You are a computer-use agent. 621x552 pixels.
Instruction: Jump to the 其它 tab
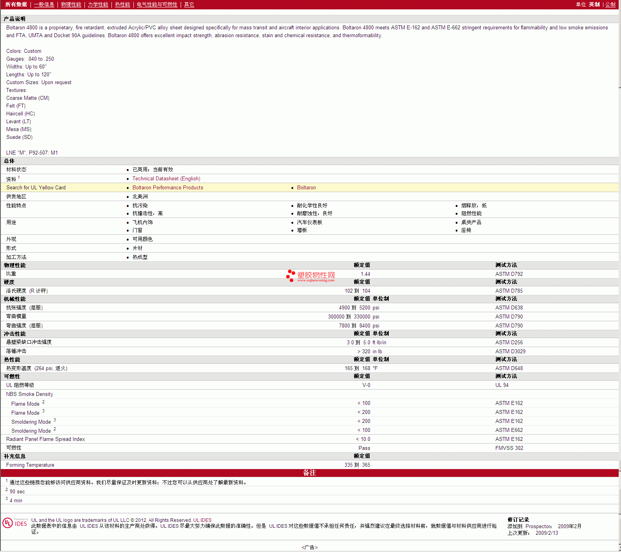189,5
